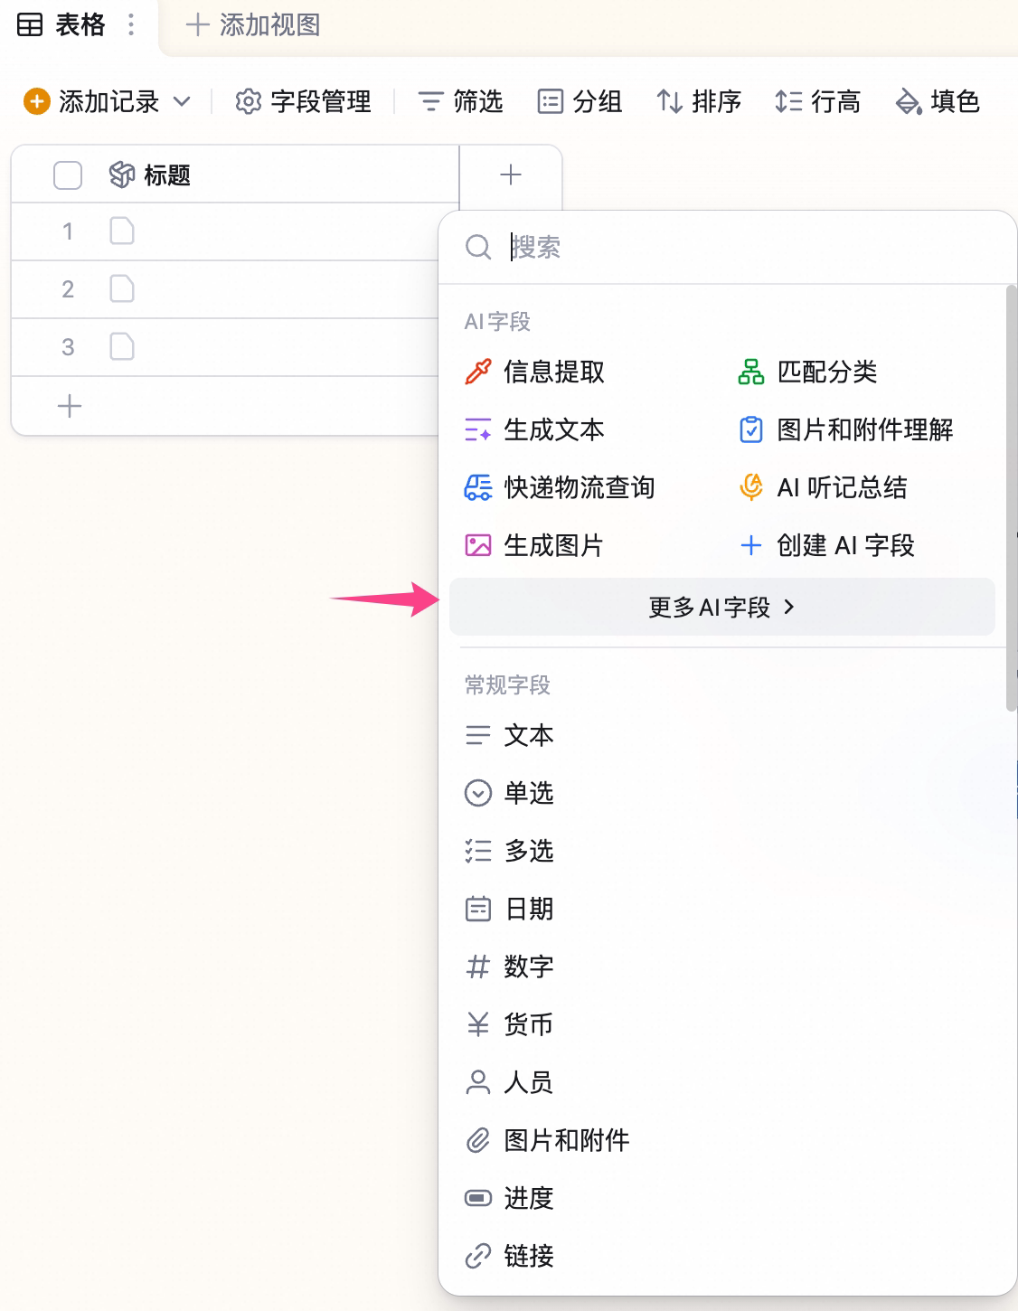The image size is (1018, 1311).
Task: Open the 添加记录 dropdown arrow
Action: coord(182,101)
